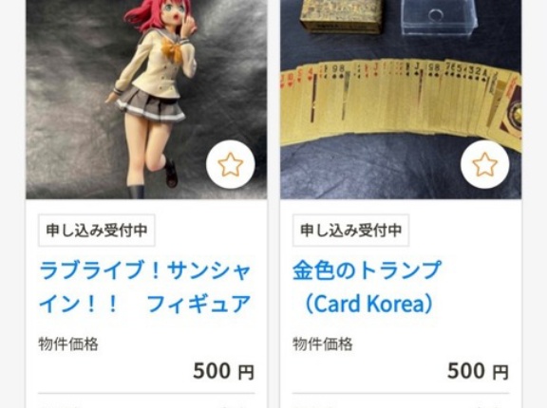Click the 500 円 price of the figure
Image resolution: width=547 pixels, height=408 pixels.
coord(223,371)
